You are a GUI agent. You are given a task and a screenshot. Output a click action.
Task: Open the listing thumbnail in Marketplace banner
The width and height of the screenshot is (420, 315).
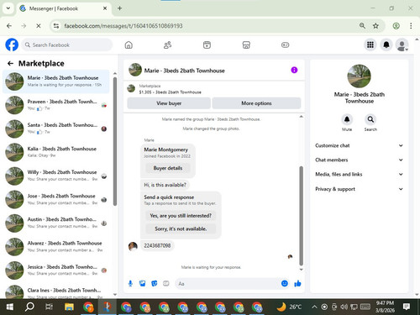[x=131, y=88]
